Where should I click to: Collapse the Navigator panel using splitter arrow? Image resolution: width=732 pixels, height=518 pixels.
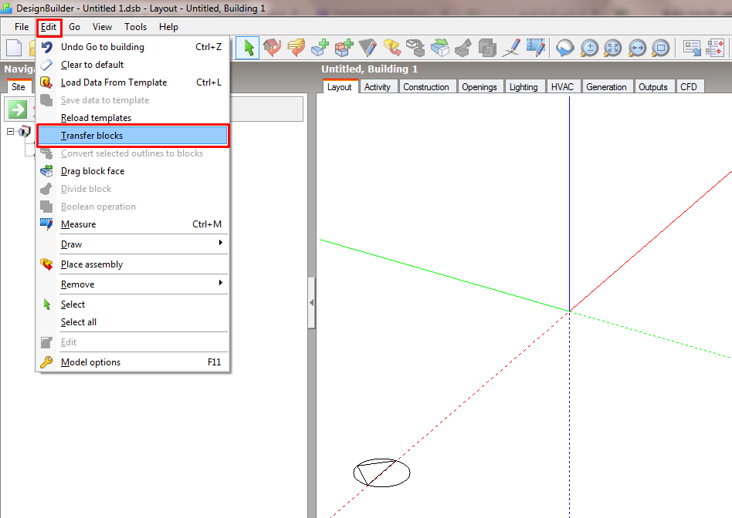point(311,303)
